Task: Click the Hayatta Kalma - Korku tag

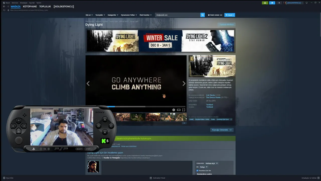Action: point(202,119)
